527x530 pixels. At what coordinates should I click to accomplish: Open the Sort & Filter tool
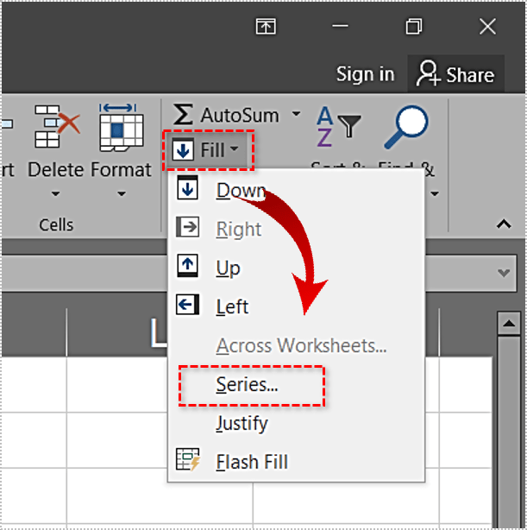pos(336,128)
